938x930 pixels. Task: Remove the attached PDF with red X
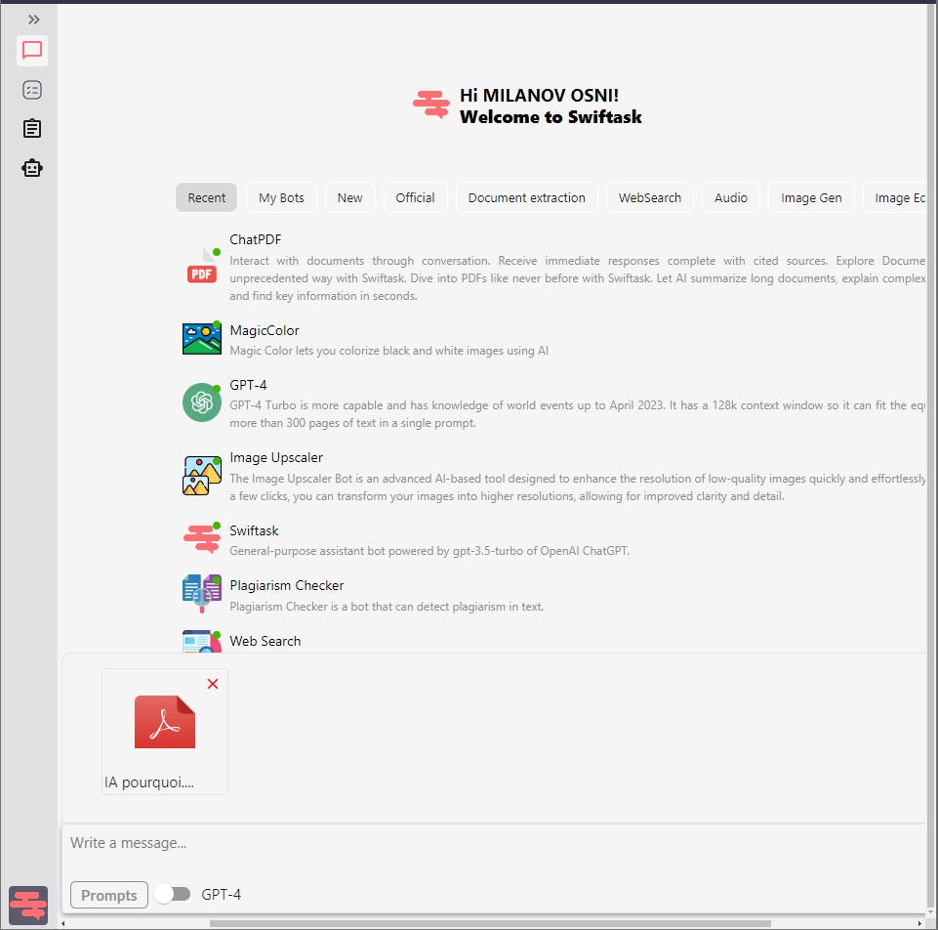(213, 684)
